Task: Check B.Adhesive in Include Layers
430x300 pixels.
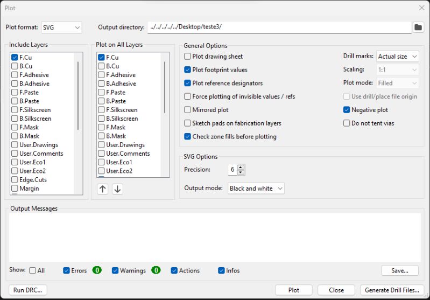Action: pos(15,83)
